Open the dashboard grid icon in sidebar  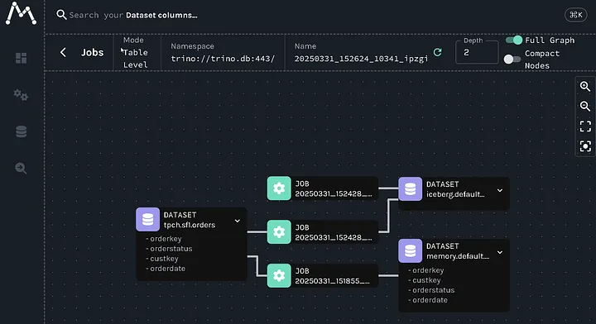coord(21,58)
